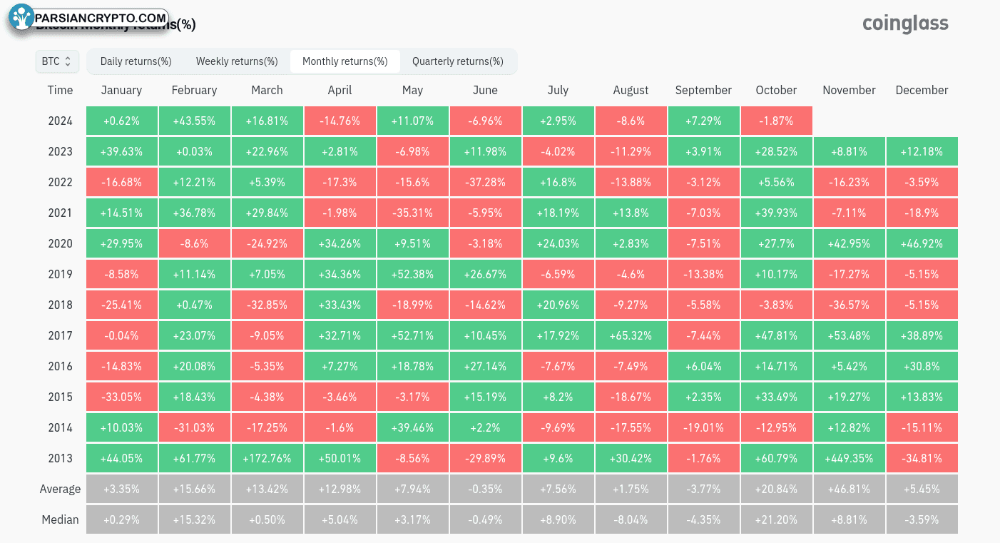Click the November 2013 +449.35% cell
Image resolution: width=1000 pixels, height=543 pixels.
(849, 458)
